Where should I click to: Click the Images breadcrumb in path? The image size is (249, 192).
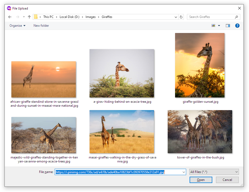pyautogui.click(x=90, y=17)
